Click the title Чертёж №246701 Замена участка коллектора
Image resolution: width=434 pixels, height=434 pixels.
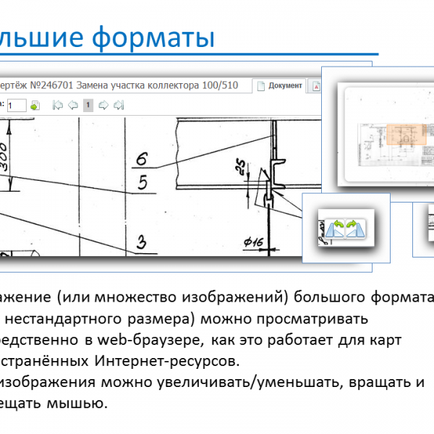pyautogui.click(x=123, y=85)
